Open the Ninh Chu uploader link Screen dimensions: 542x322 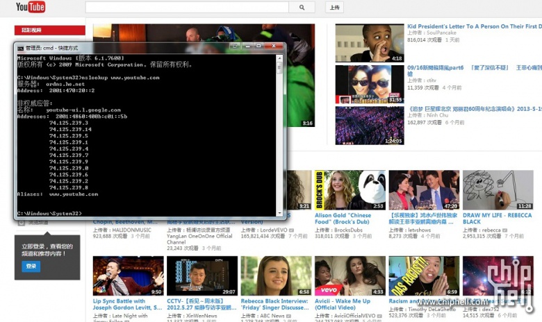point(437,115)
